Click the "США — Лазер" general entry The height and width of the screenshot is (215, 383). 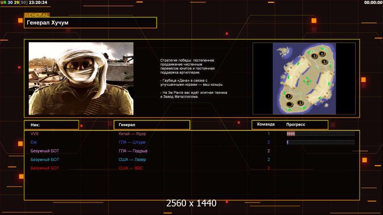(x=132, y=159)
